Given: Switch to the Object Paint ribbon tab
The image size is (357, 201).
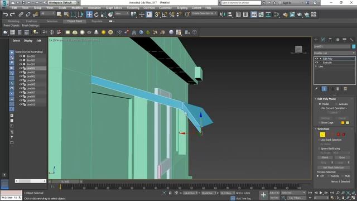Looking at the screenshot, I should click(x=75, y=21).
